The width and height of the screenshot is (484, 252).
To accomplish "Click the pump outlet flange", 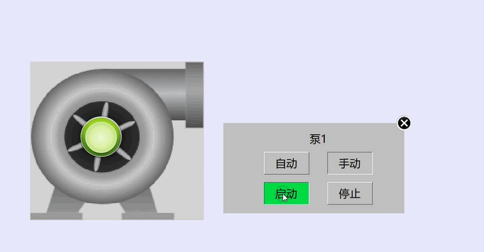I will 195,95.
